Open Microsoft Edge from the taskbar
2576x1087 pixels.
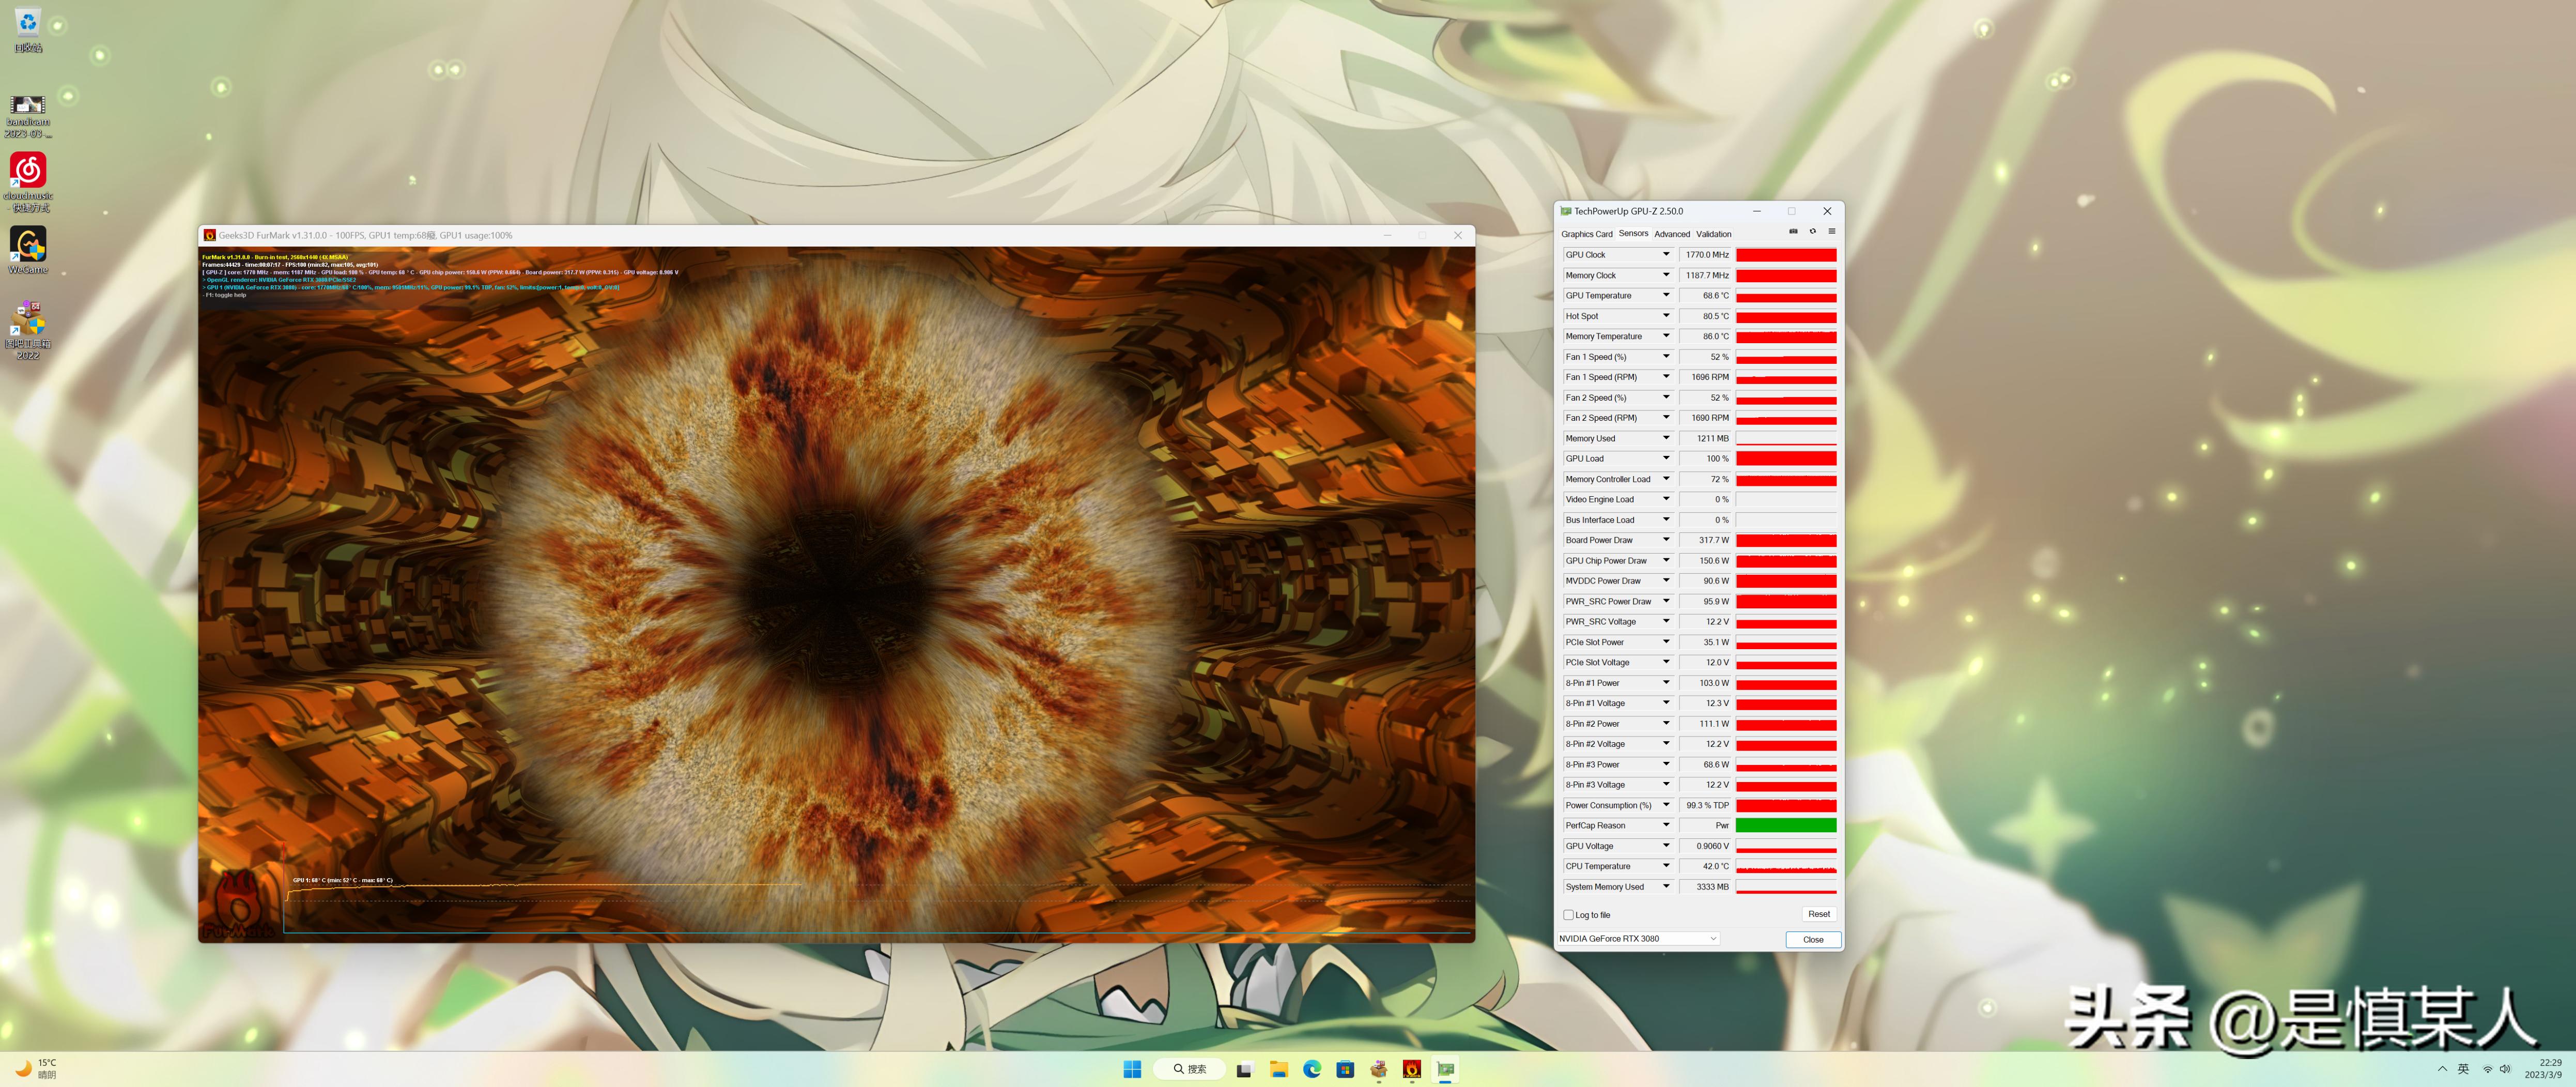(1312, 1069)
